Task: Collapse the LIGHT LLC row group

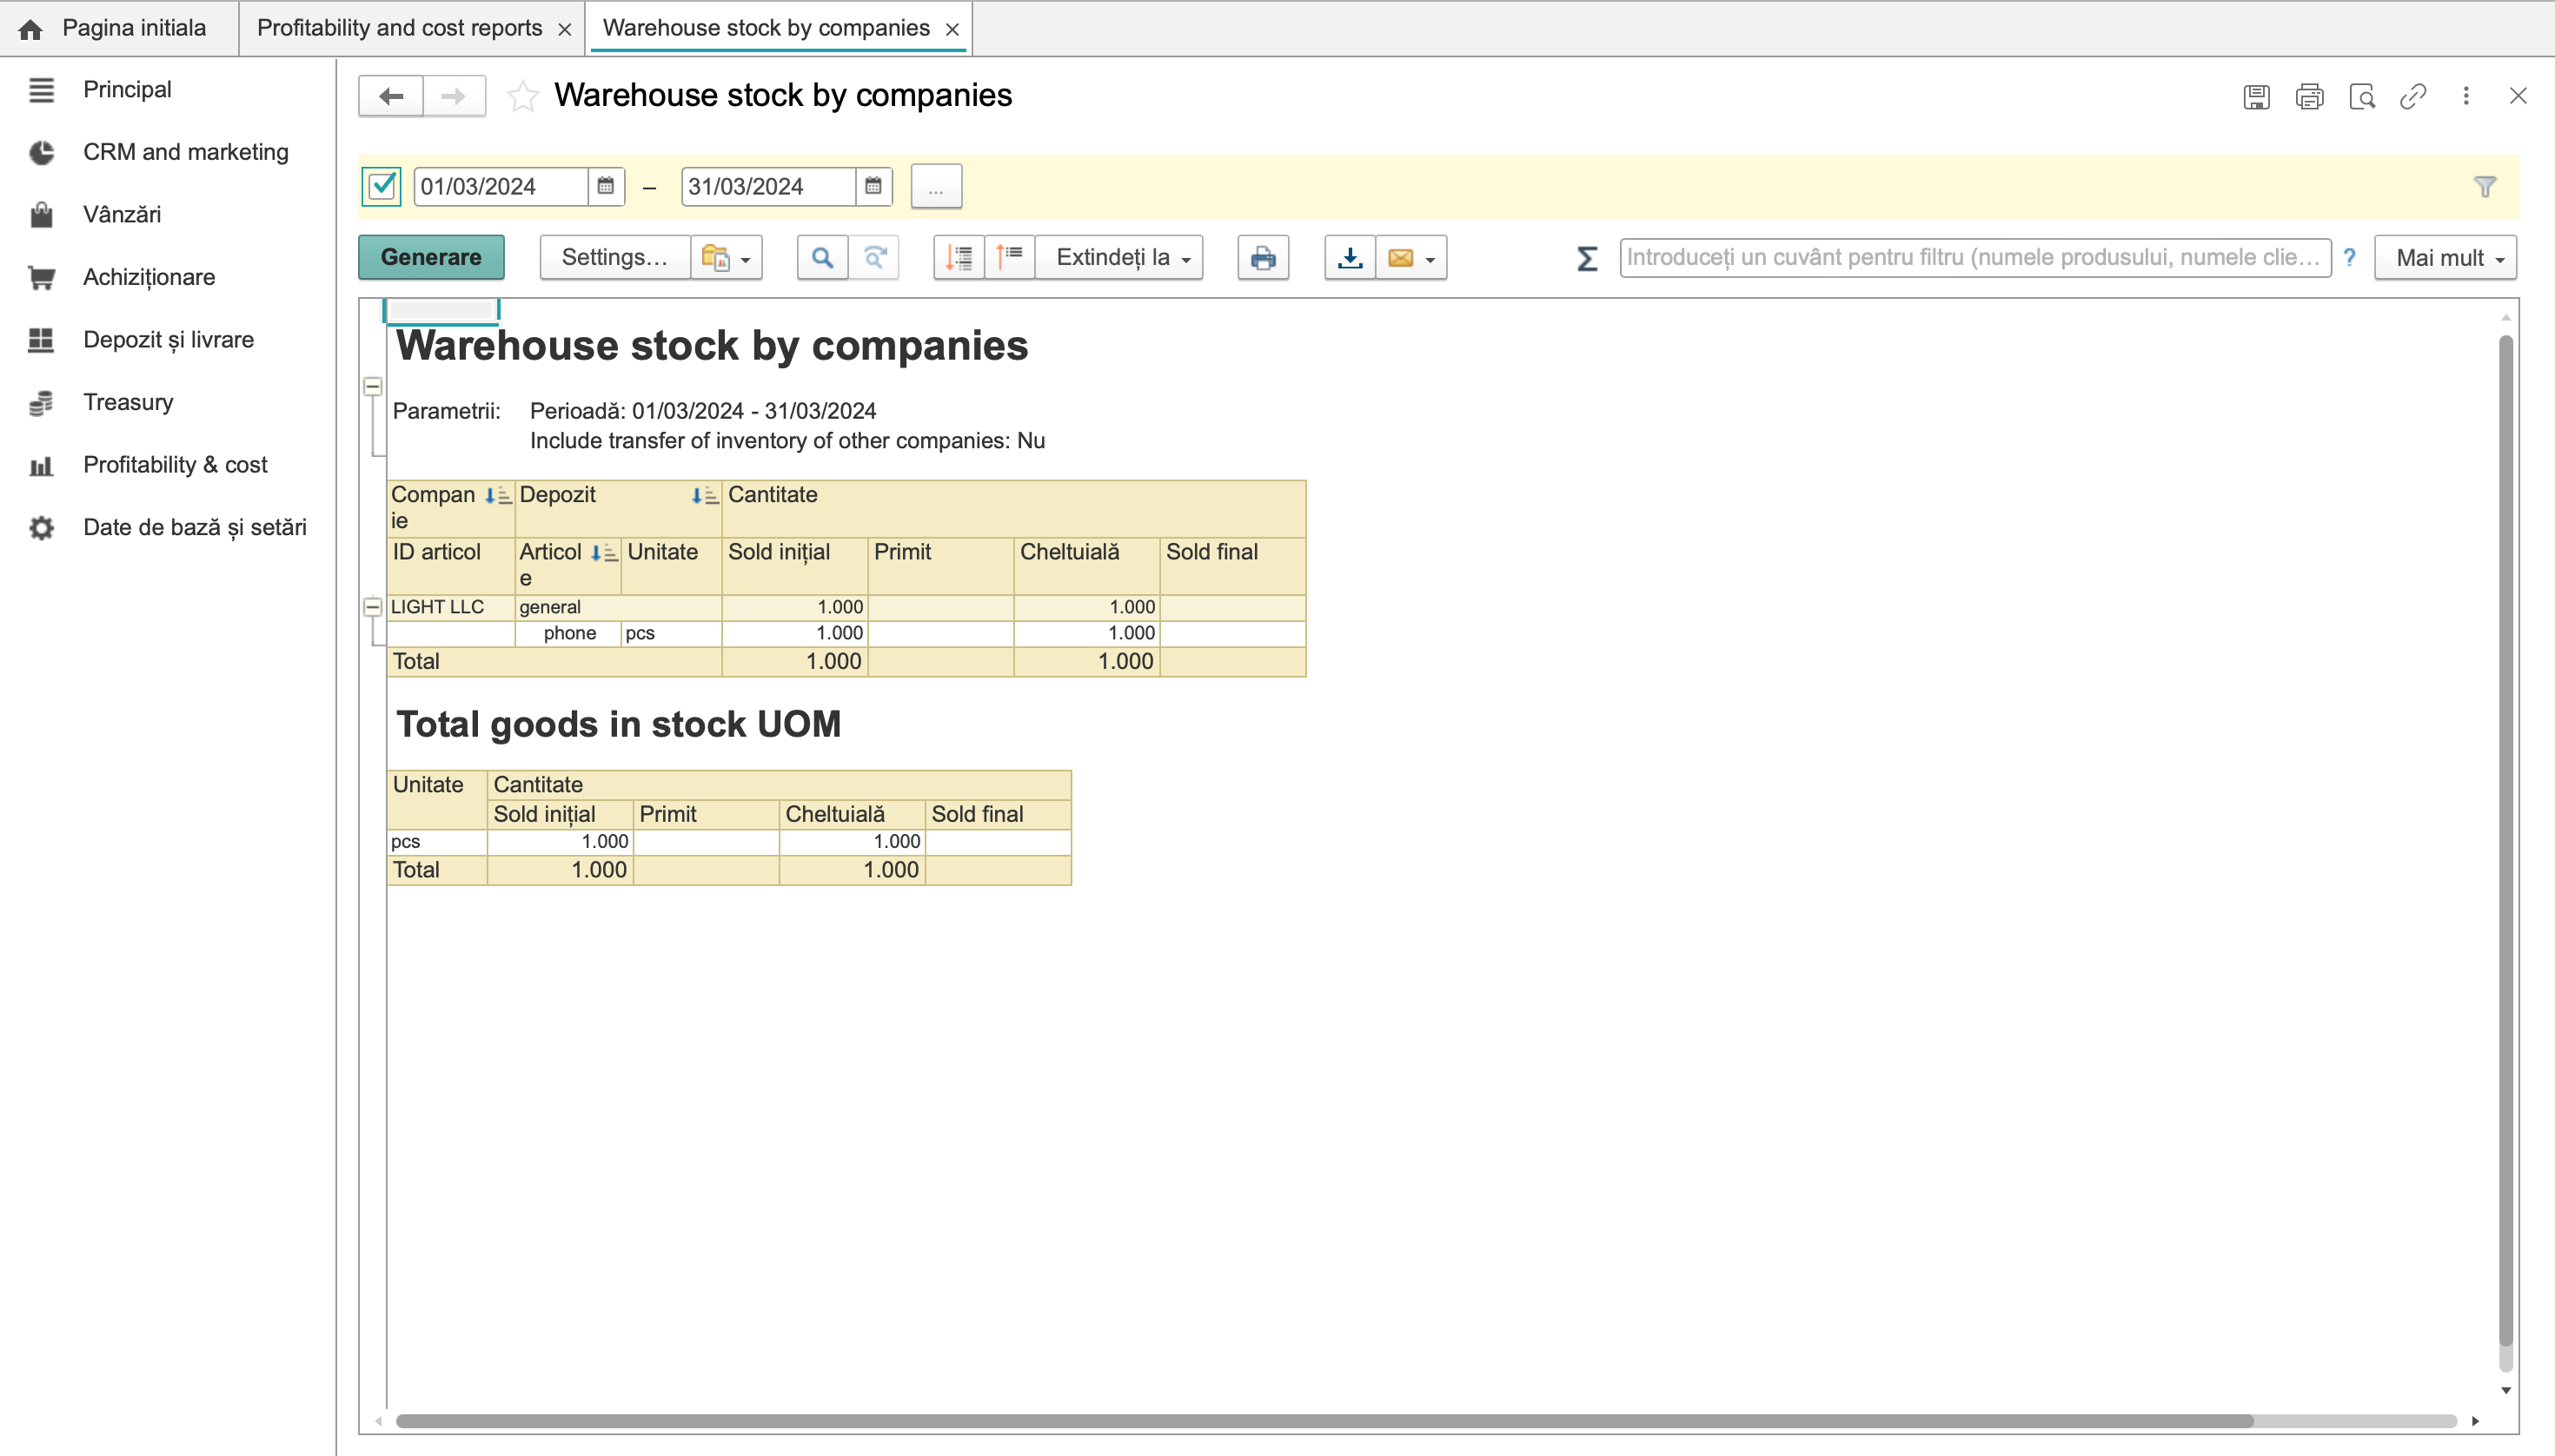Action: point(372,607)
